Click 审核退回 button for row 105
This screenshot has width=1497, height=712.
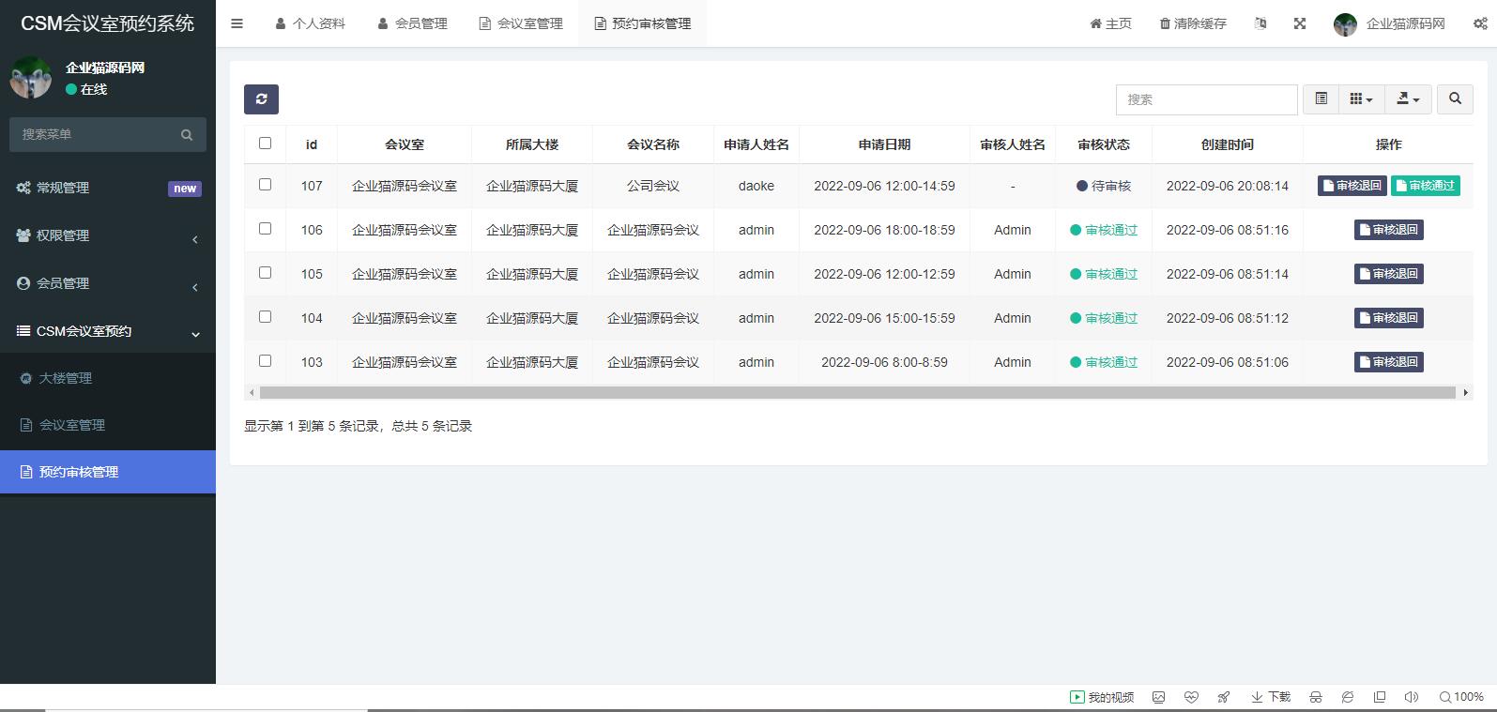tap(1388, 274)
